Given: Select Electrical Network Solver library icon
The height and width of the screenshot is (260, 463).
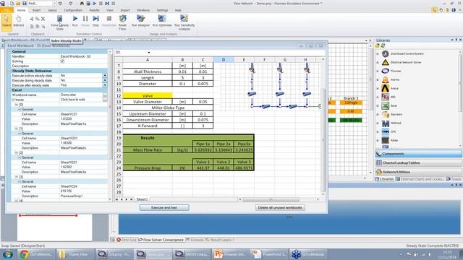Looking at the screenshot, I should click(386, 62).
